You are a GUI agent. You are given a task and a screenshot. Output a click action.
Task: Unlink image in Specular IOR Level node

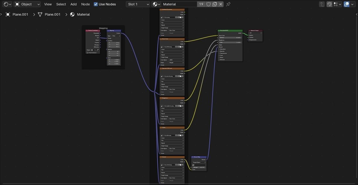coord(182,76)
